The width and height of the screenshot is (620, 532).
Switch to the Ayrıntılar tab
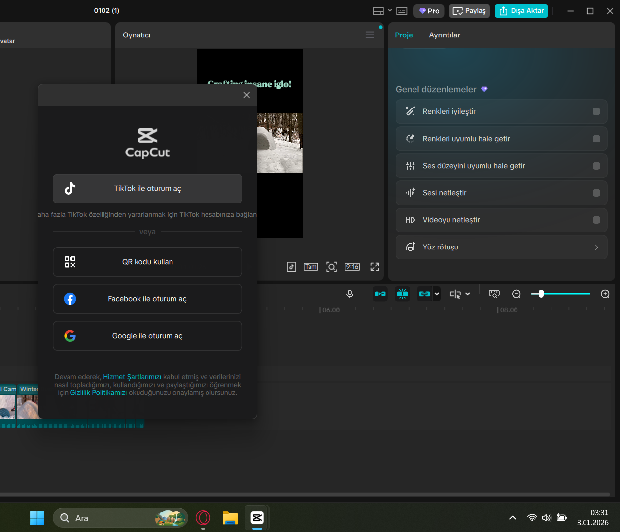point(445,35)
